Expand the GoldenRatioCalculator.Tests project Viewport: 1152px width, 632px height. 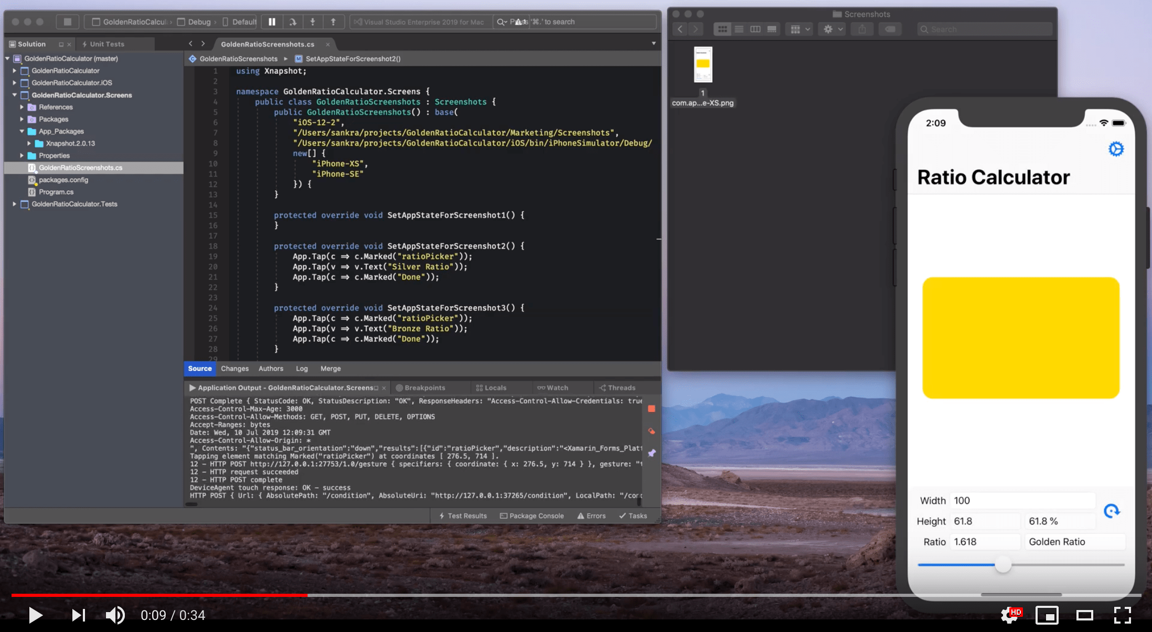coord(15,204)
